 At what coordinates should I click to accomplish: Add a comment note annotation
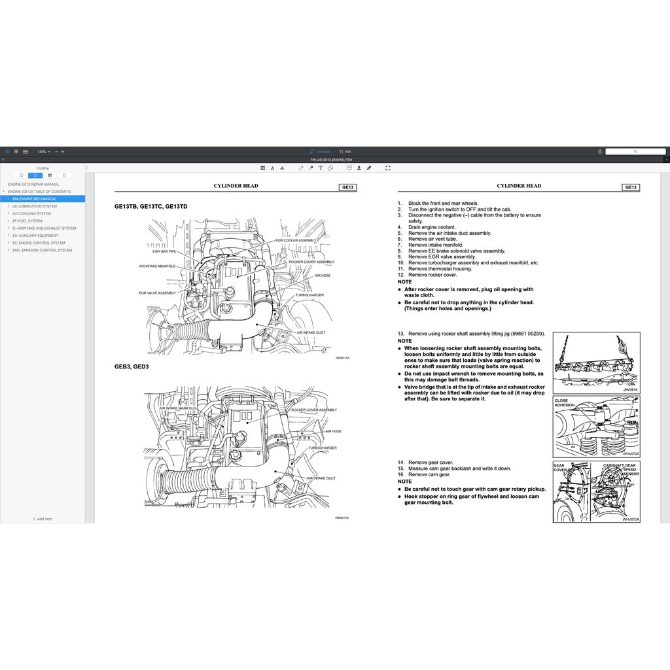pos(349,168)
